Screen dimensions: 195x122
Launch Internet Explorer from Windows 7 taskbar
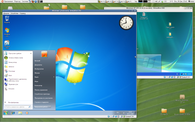13,113
